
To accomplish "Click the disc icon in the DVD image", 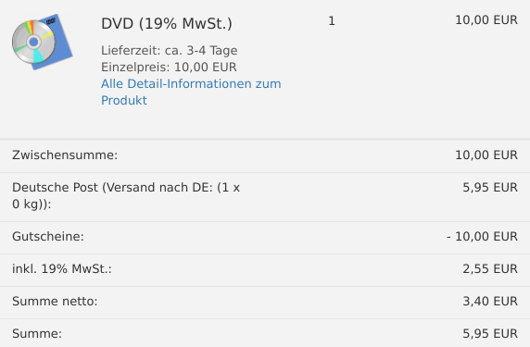I will [x=33, y=43].
